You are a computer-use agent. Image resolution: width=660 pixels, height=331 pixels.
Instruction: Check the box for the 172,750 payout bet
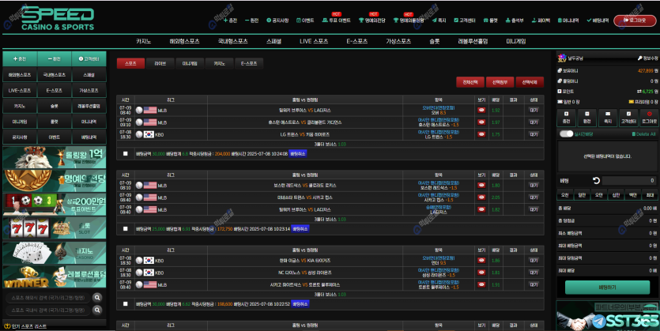pos(125,229)
